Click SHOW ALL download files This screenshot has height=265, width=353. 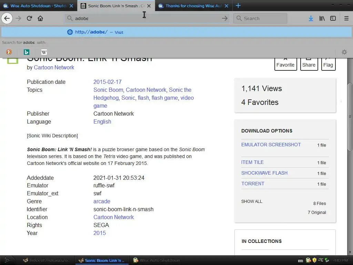pos(252,202)
